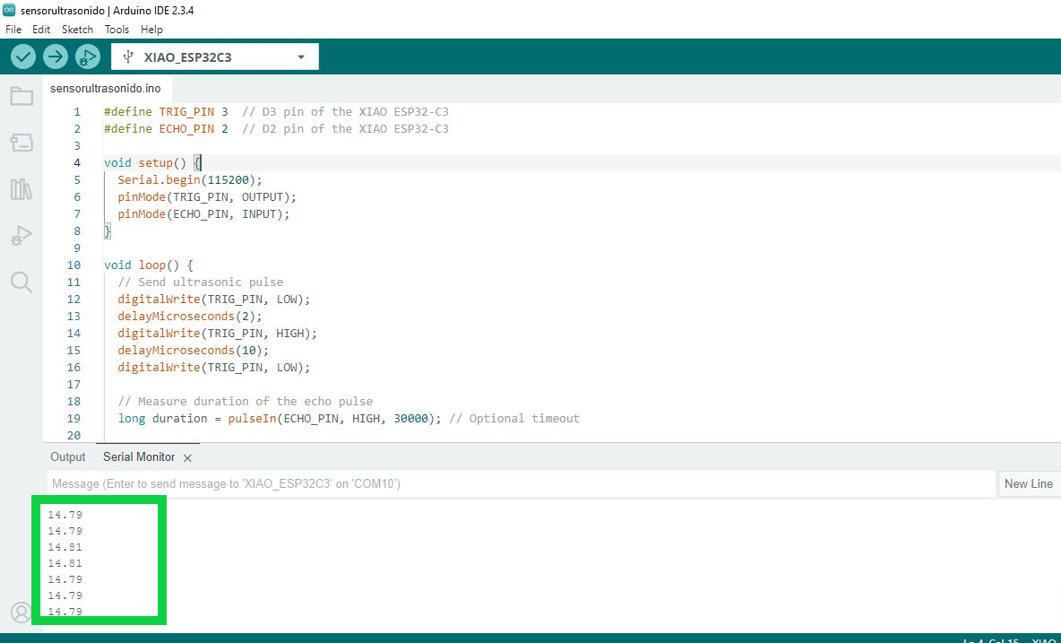
Task: Click the '// Send ultrasonic pulse' comment
Action: tap(201, 282)
